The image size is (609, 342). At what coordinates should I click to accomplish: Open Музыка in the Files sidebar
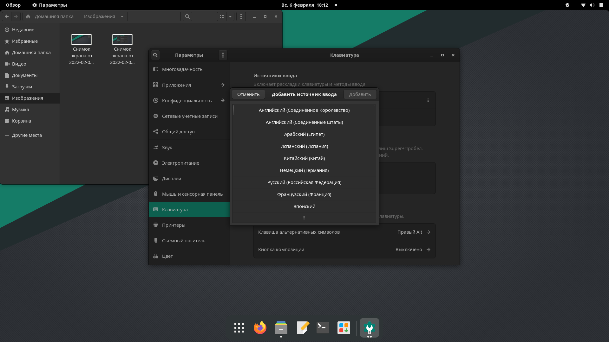click(x=30, y=110)
